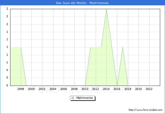
Task: Select the 2002 x-axis label
Action: (x=42, y=89)
